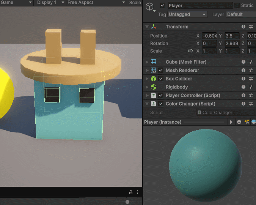This screenshot has width=256, height=205.
Task: Play the material preview animation
Action: 231,122
